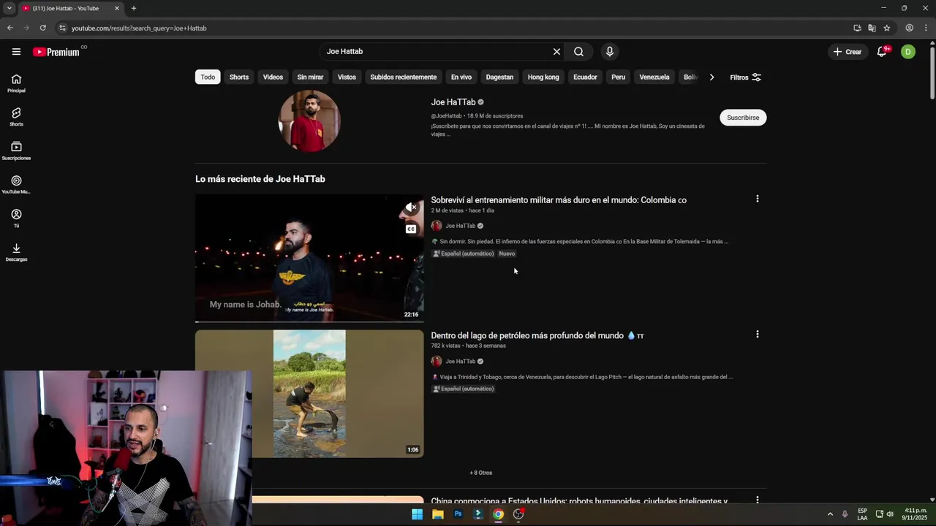
Task: Select the Sin mirar filter chip
Action: (x=310, y=77)
